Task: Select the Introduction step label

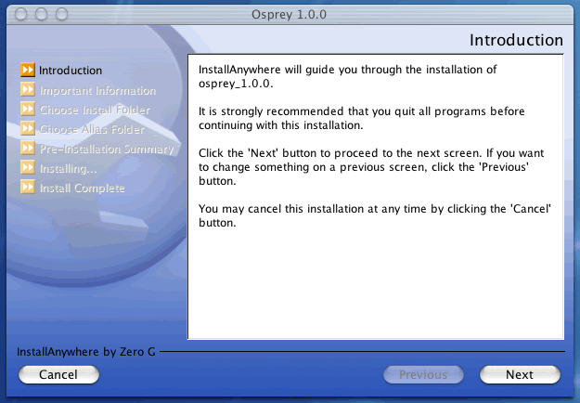Action: click(71, 71)
